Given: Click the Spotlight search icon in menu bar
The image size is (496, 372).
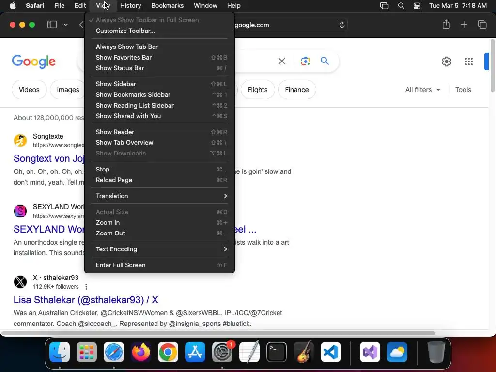Looking at the screenshot, I should click(401, 6).
